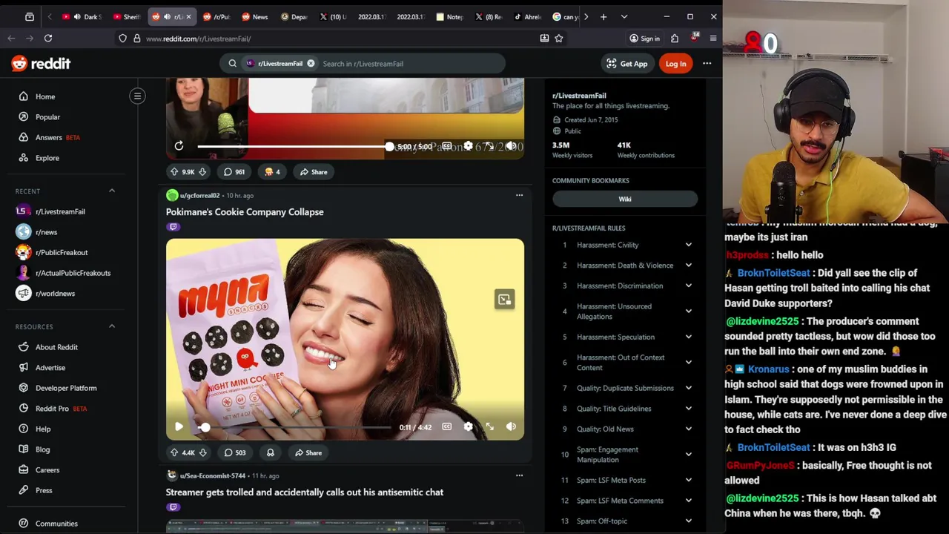Open the 503 comments on the Pokimane post
The height and width of the screenshot is (534, 949).
pos(235,453)
